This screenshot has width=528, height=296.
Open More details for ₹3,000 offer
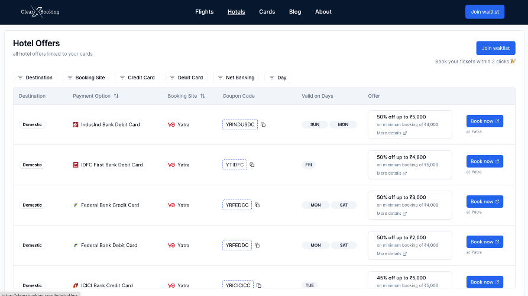(x=392, y=213)
